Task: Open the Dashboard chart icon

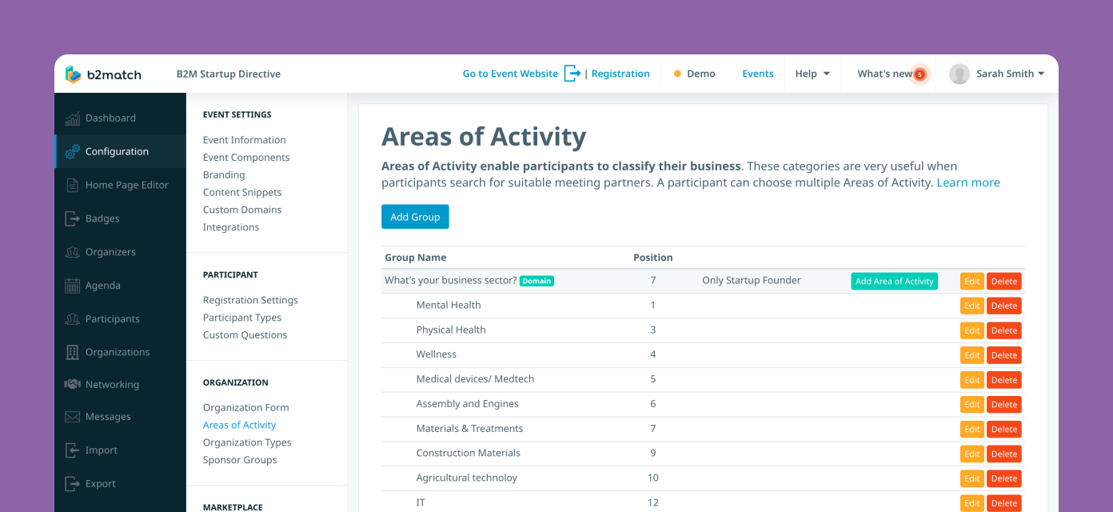Action: 72,118
